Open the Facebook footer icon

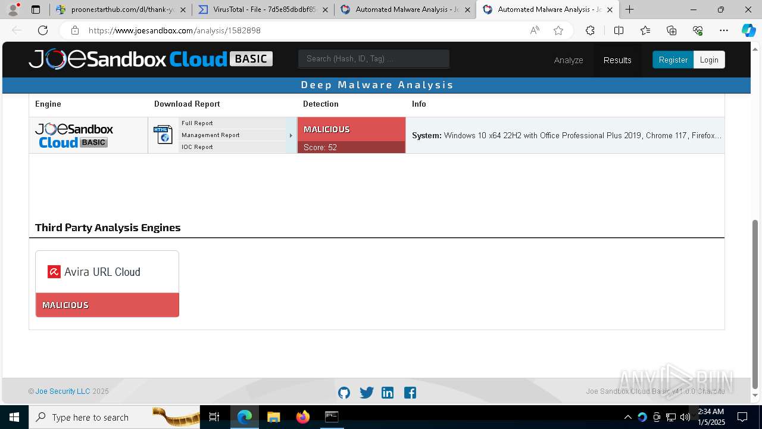(410, 393)
